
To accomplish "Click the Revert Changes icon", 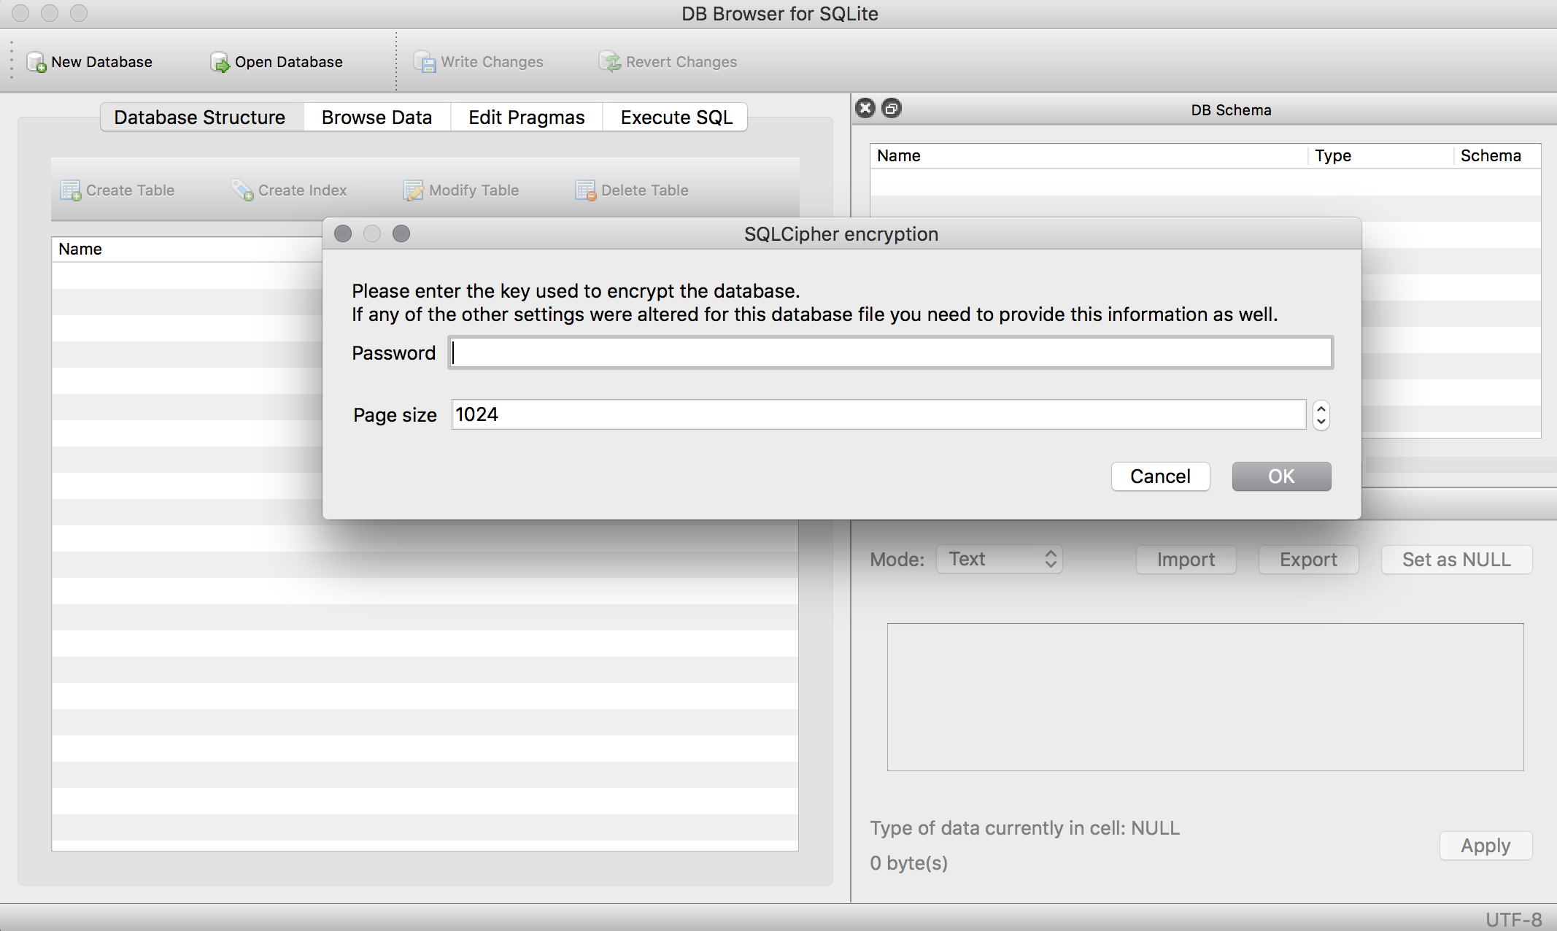I will pyautogui.click(x=610, y=63).
